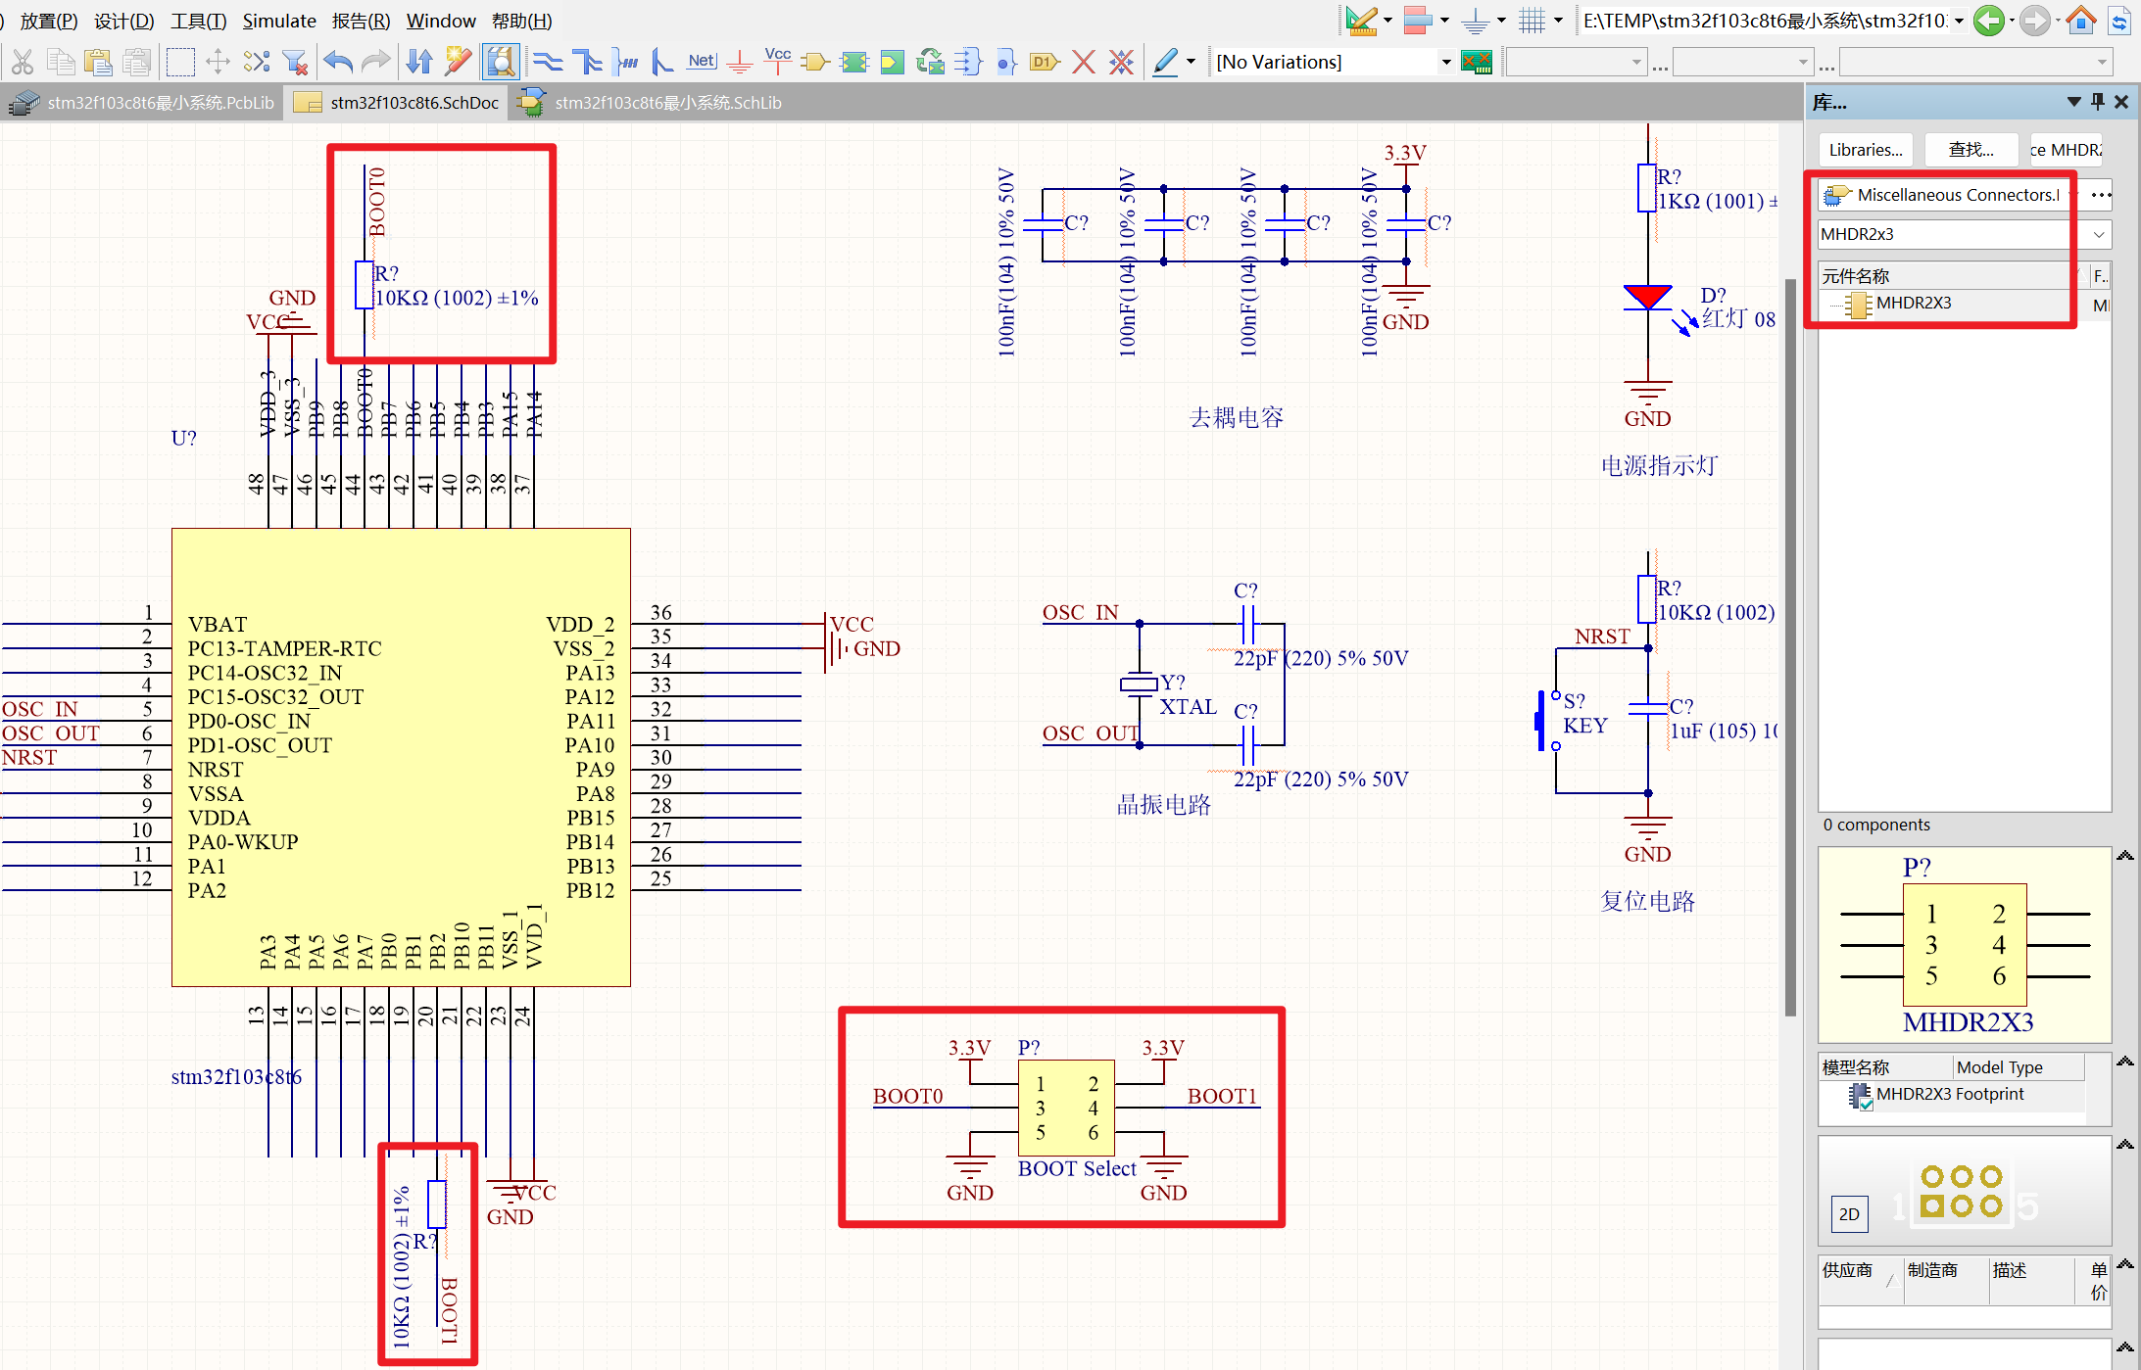Select the Place Net Label tool

pos(702,63)
